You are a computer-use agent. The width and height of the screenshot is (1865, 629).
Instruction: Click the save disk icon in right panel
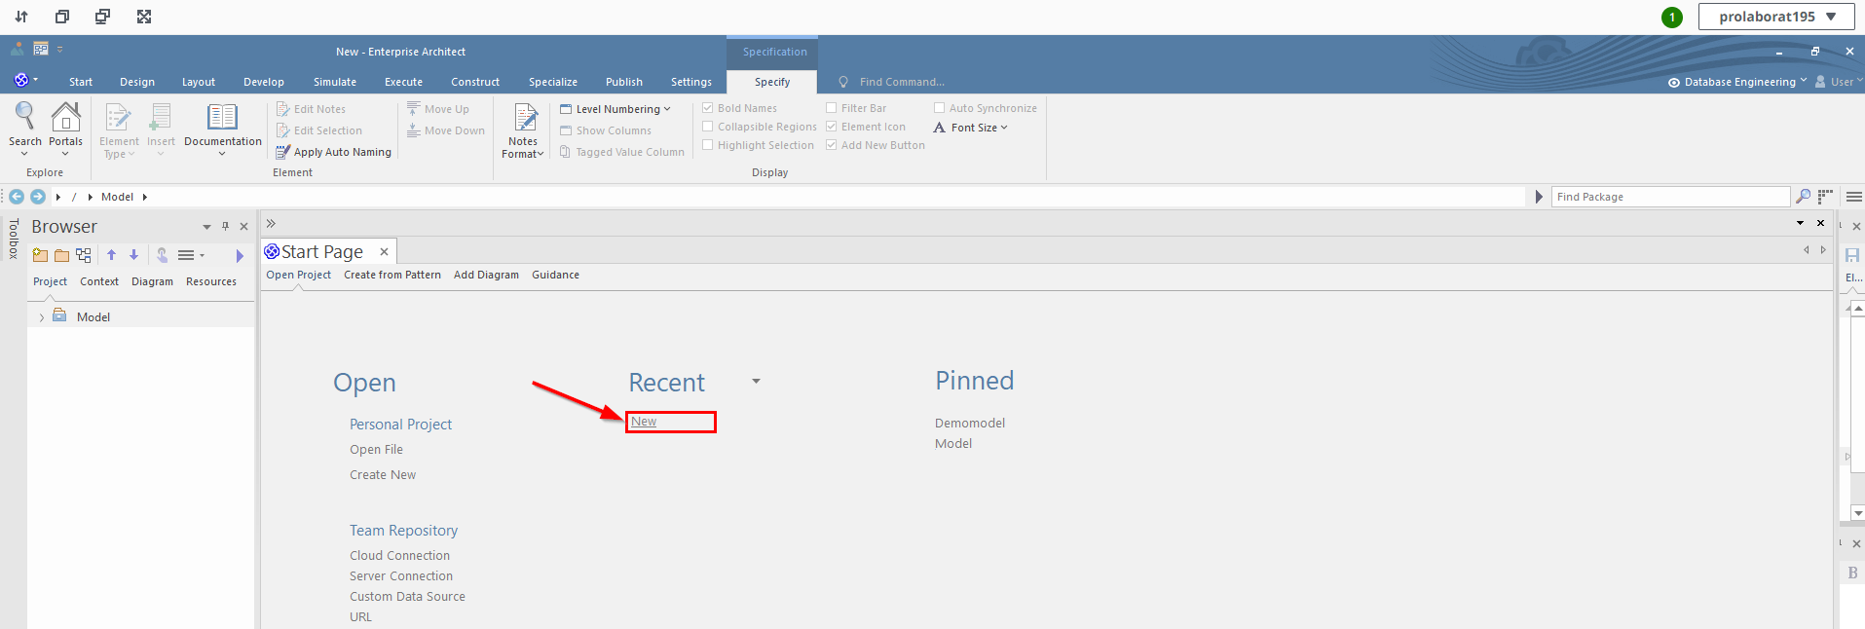(1853, 255)
